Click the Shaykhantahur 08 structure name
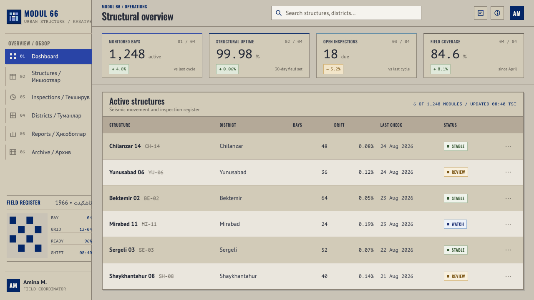Viewport: 534px width, 300px height. tap(132, 276)
